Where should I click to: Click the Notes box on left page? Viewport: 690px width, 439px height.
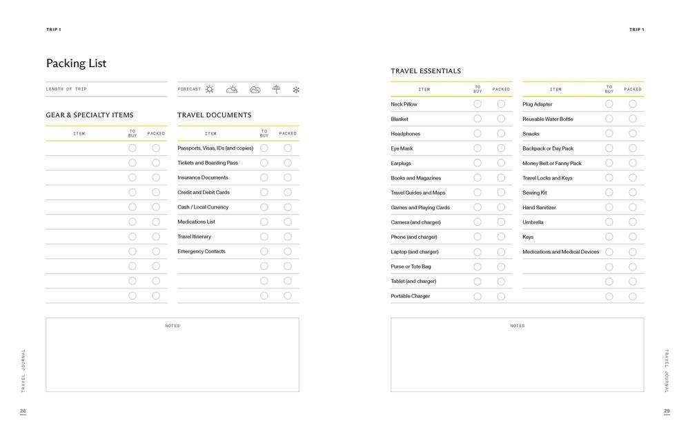172,355
